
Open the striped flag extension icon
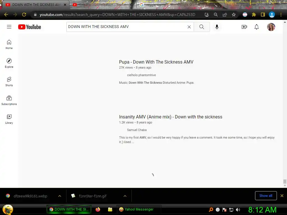(245, 15)
